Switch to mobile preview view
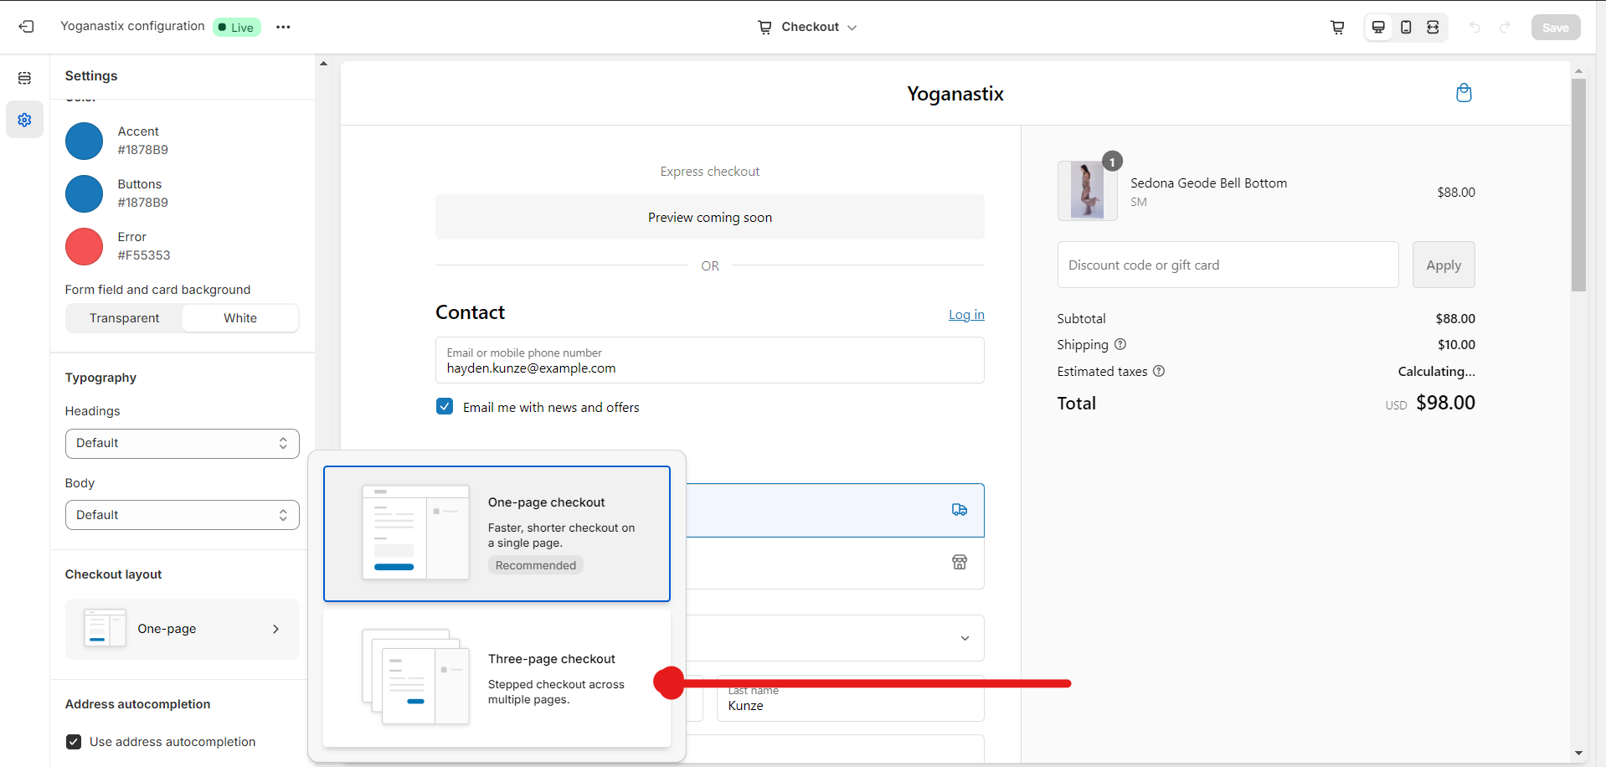Viewport: 1606px width, 767px height. pyautogui.click(x=1406, y=27)
